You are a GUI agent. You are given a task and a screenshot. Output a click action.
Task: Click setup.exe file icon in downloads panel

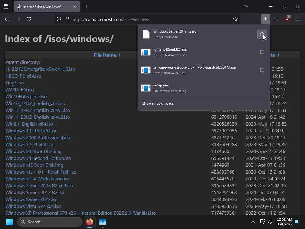click(x=146, y=88)
